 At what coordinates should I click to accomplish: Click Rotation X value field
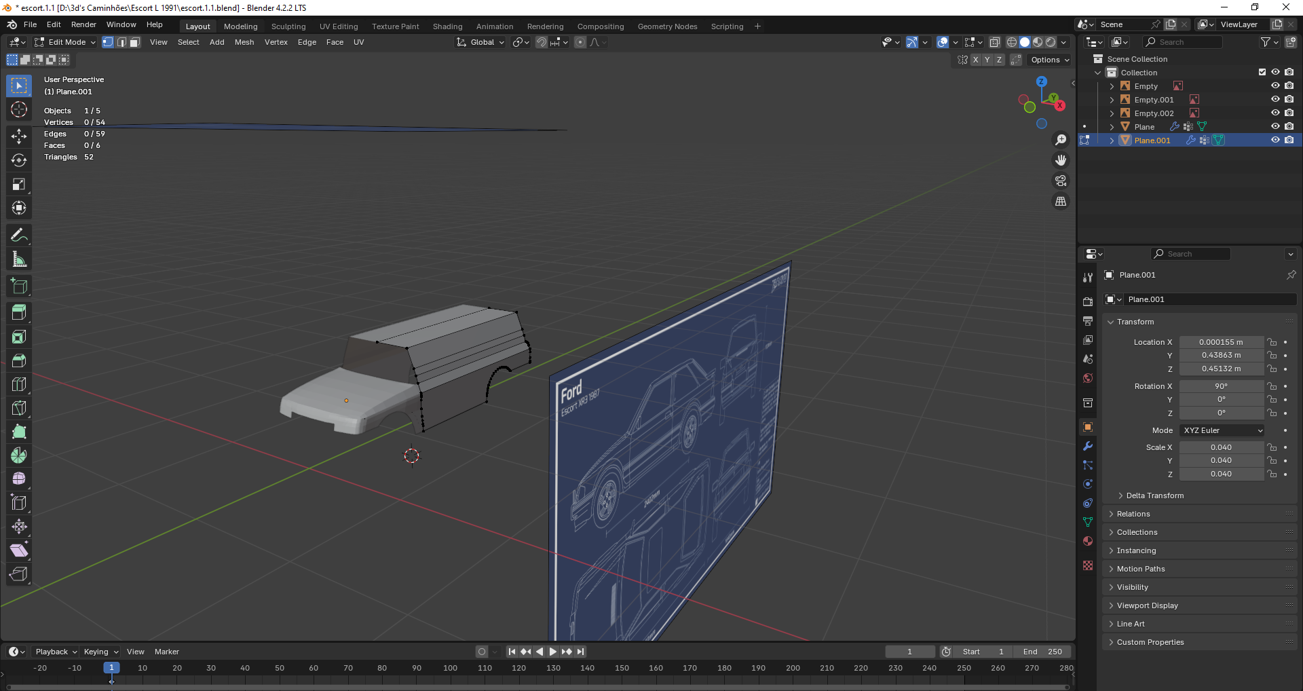[x=1221, y=386]
